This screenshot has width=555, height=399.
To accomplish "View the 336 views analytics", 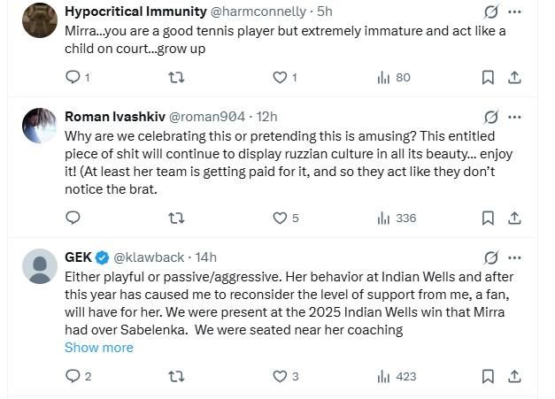I will click(397, 218).
